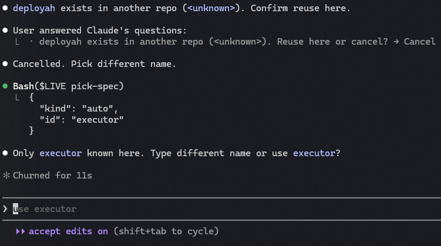Image resolution: width=441 pixels, height=246 pixels.
Task: Expand the Bash($LIVE pick-spec) tool output
Action: [x=68, y=86]
